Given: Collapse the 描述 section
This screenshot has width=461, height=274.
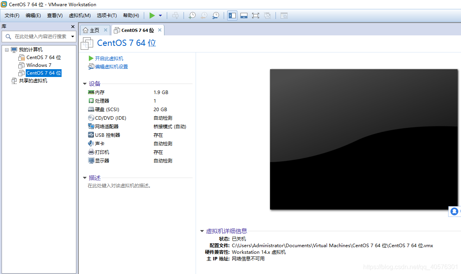Looking at the screenshot, I should click(85, 178).
